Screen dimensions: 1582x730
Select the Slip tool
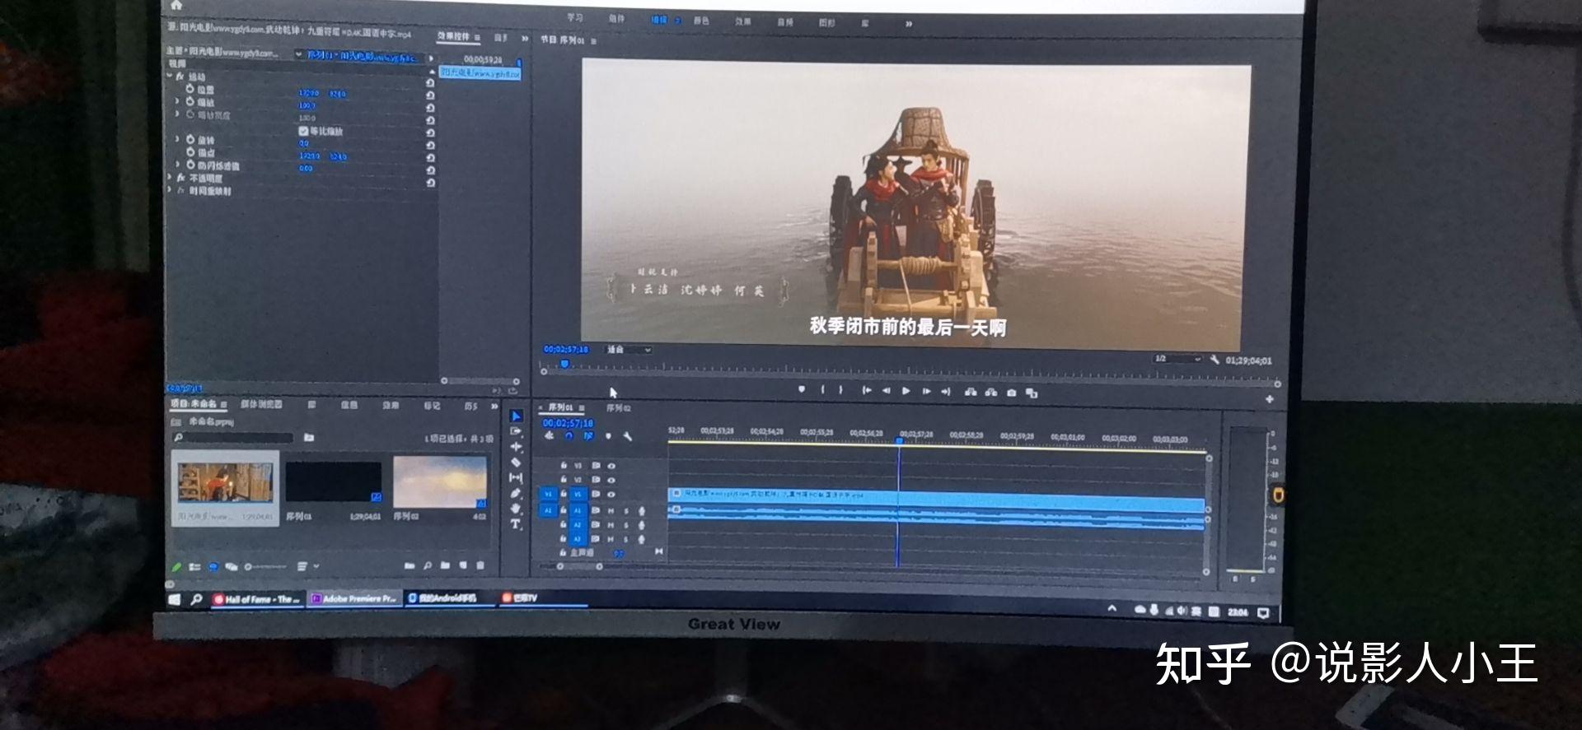click(516, 477)
